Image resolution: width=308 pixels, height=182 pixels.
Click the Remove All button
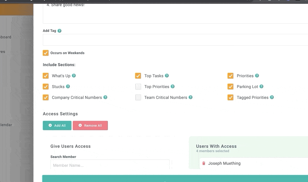[x=90, y=126]
